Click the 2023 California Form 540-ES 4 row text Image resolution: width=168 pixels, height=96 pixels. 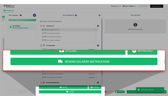55,74
